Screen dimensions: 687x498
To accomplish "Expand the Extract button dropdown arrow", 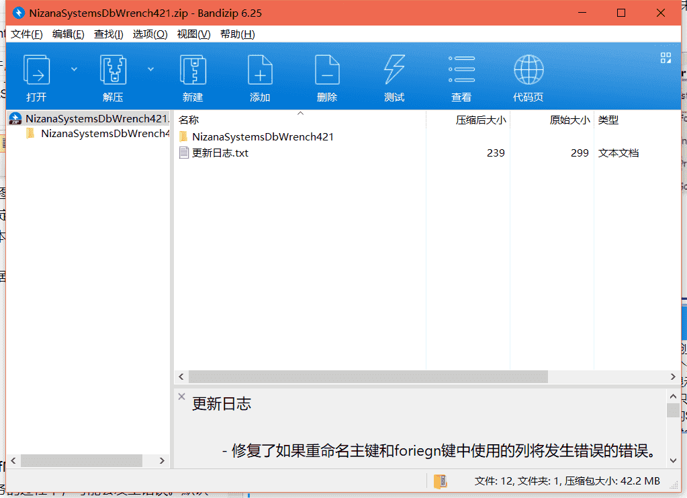I will coord(150,69).
